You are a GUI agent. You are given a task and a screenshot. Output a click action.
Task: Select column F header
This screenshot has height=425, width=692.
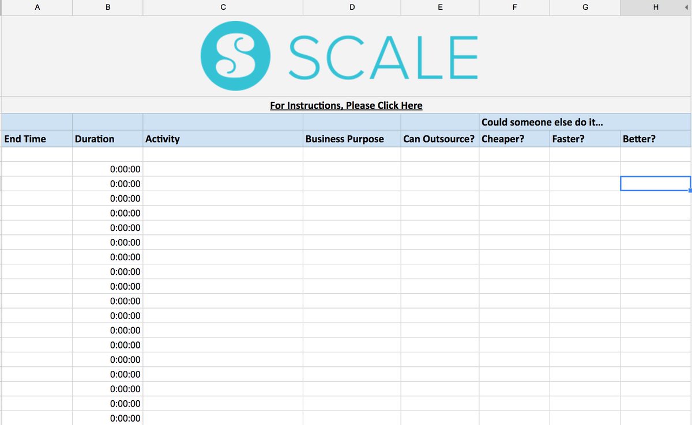514,7
